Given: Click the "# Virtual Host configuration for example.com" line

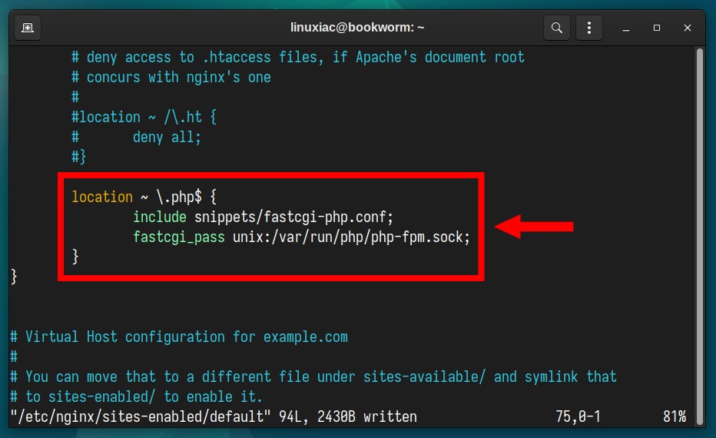Looking at the screenshot, I should 179,337.
